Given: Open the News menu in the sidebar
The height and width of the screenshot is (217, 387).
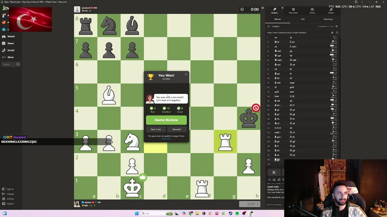Looking at the screenshot, I should click(11, 43).
